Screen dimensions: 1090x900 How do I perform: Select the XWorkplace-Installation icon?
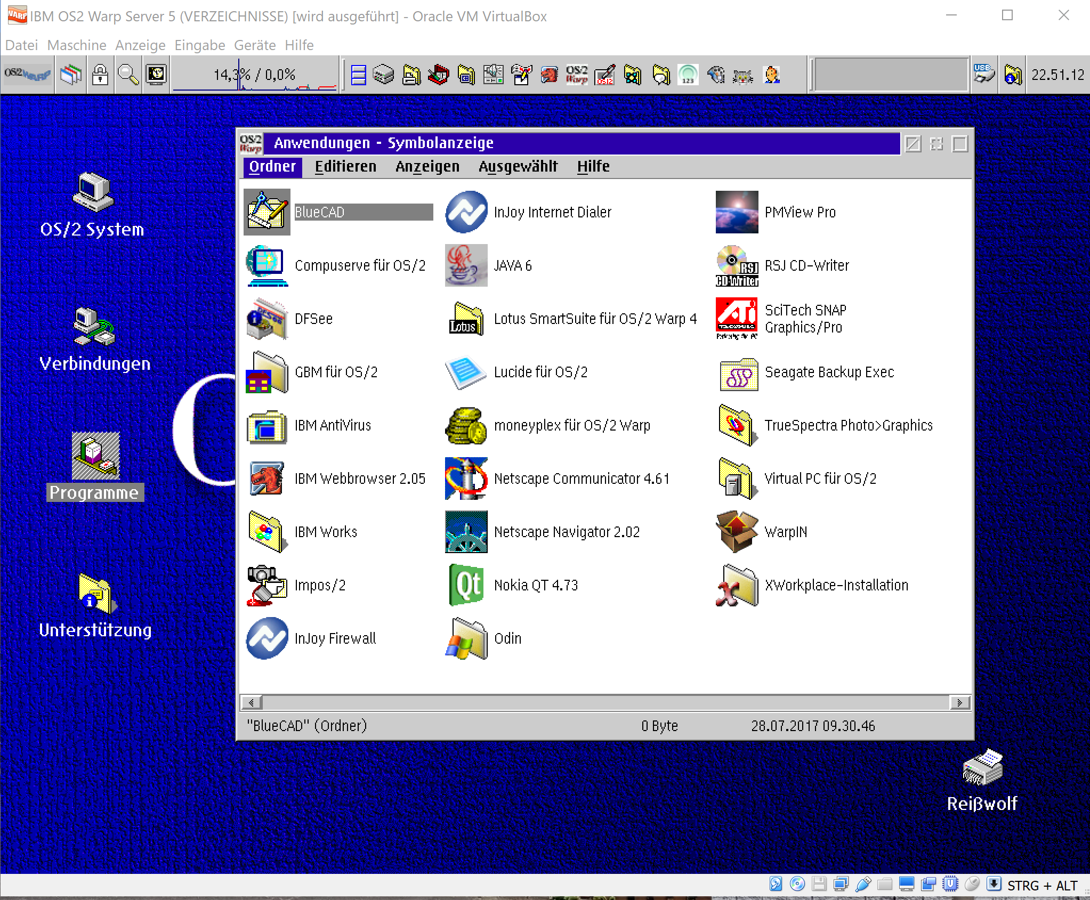(737, 585)
